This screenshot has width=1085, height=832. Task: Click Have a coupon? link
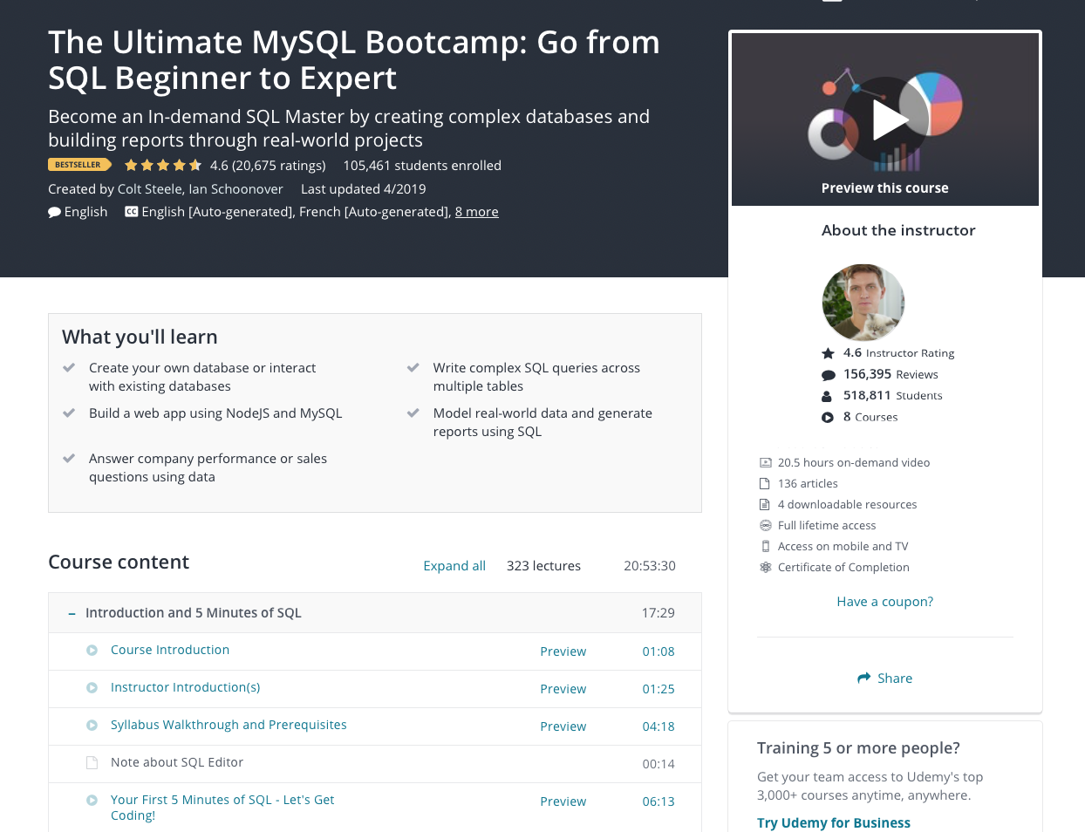click(884, 602)
